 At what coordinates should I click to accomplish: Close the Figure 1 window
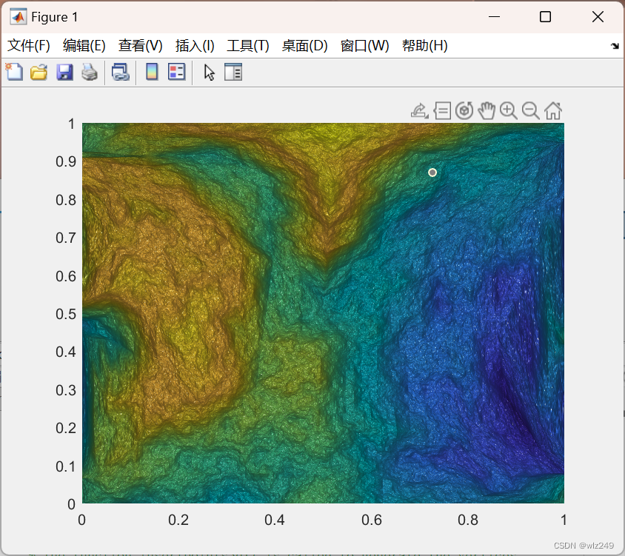point(598,17)
